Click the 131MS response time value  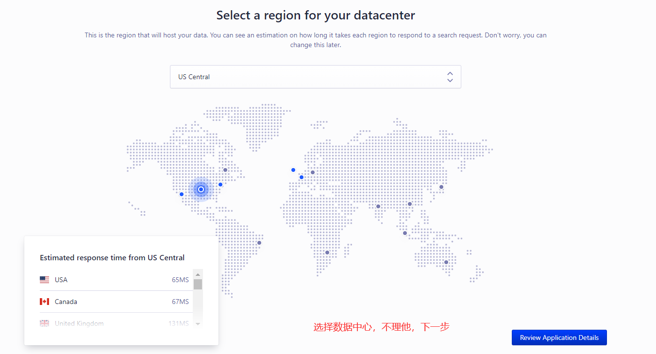[x=178, y=323]
